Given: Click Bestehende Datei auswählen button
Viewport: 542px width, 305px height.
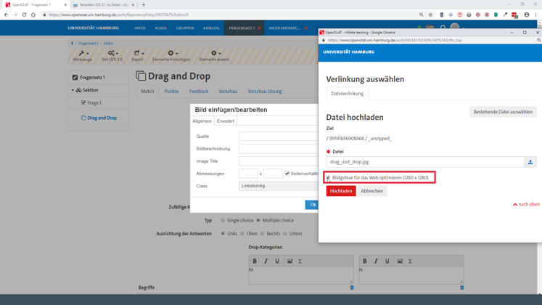Looking at the screenshot, I should coord(503,112).
